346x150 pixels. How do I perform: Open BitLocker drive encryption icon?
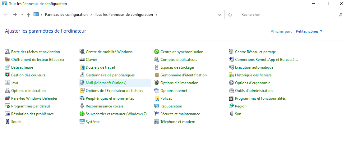7,60
